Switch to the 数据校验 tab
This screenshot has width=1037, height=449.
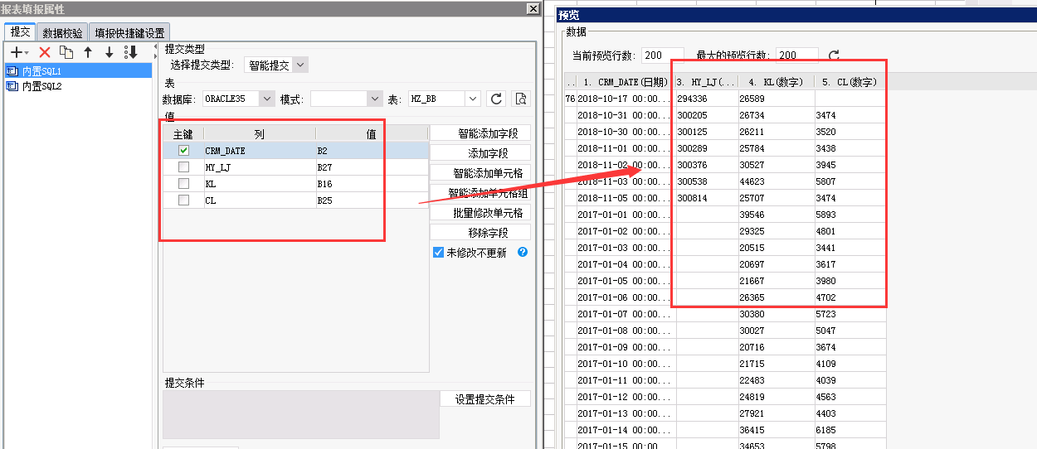[x=62, y=33]
